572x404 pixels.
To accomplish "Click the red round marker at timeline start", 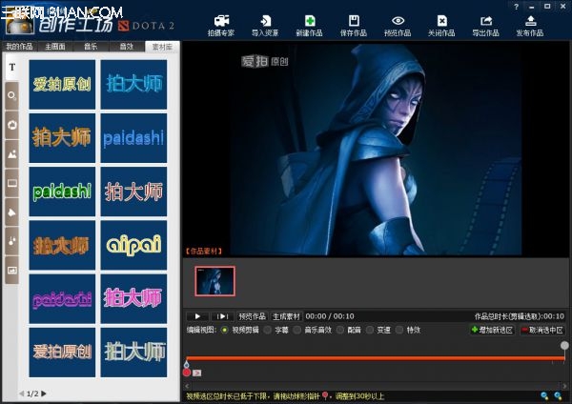I will tap(187, 373).
